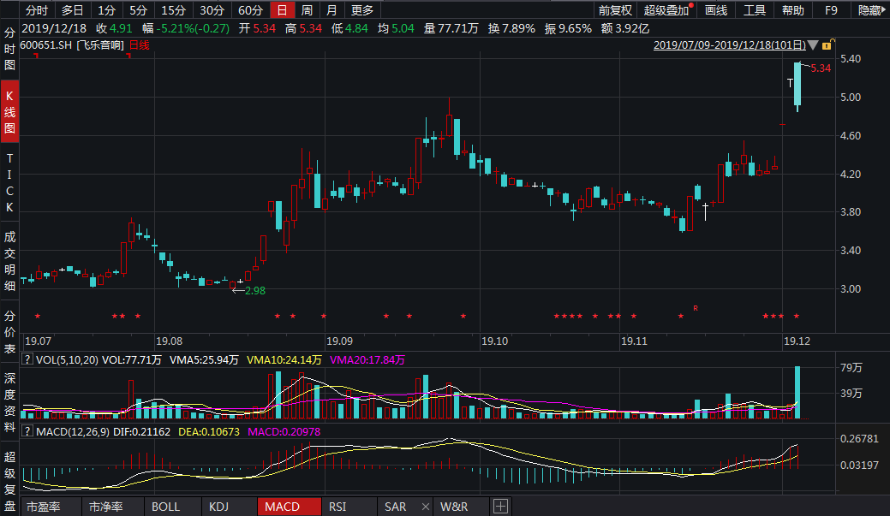
Task: Click the VMA10:24.14万 legend value
Action: coord(284,359)
